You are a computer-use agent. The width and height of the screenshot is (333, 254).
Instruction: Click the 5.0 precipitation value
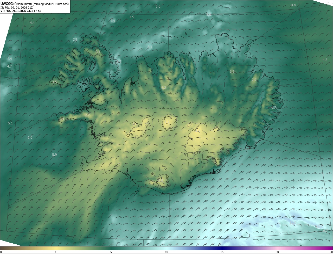click(x=158, y=6)
